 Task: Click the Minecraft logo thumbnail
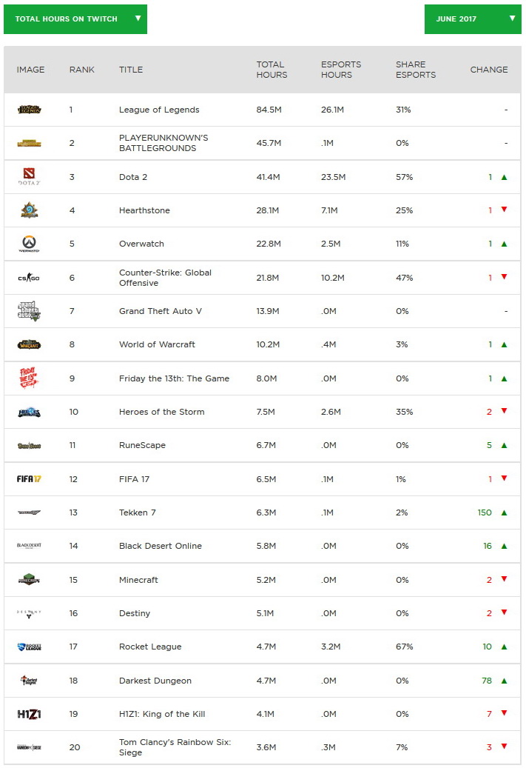[x=30, y=580]
